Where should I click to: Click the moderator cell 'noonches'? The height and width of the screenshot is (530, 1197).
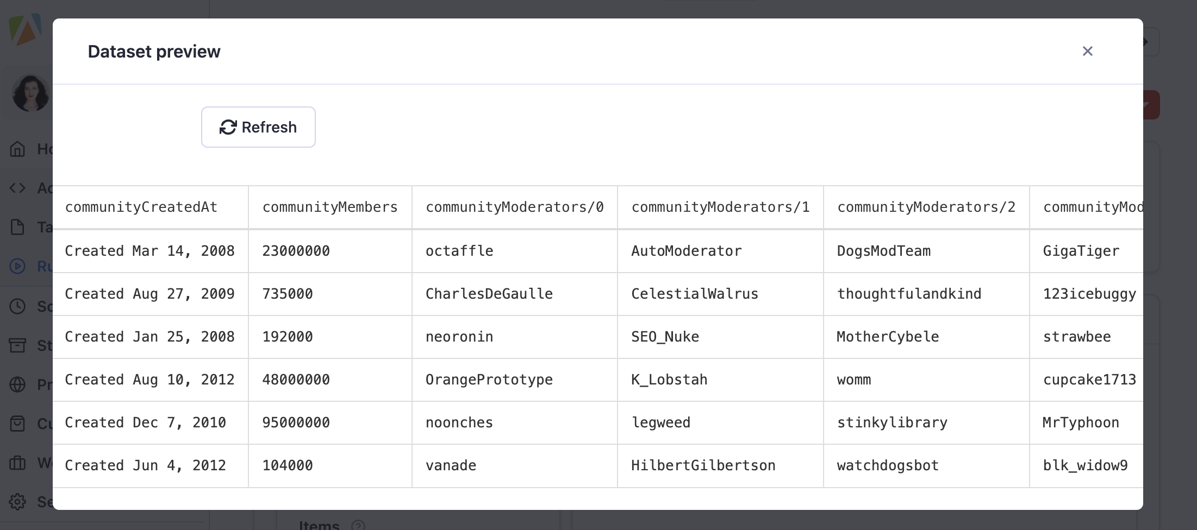[514, 422]
